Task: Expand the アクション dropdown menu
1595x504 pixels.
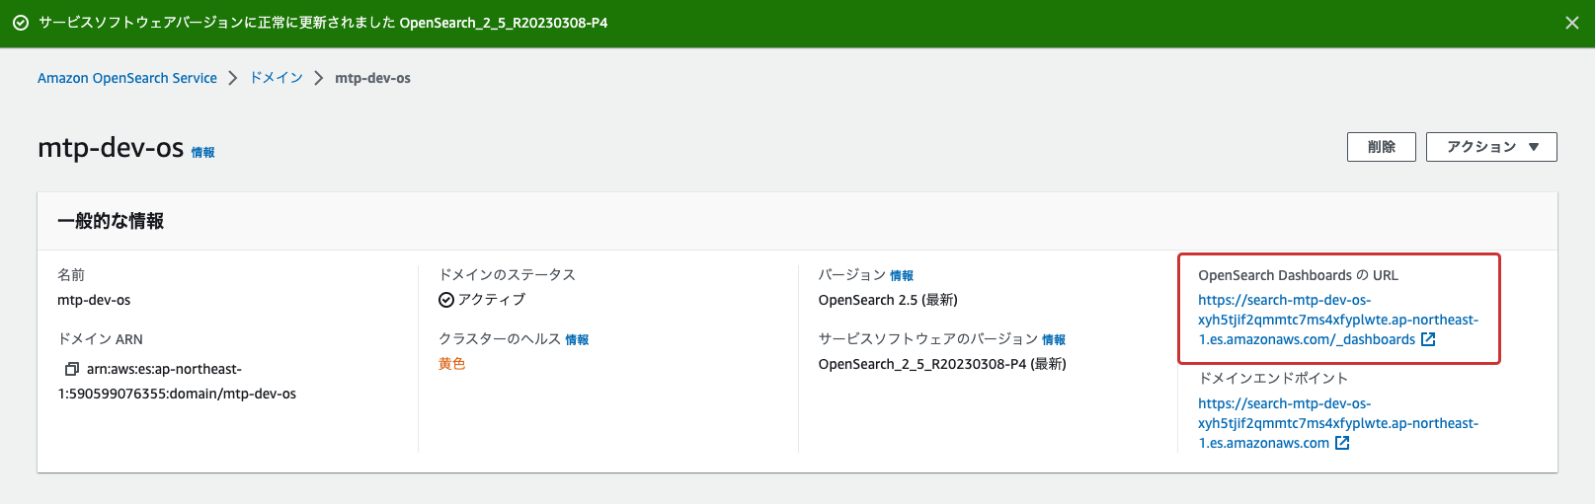Action: (1490, 147)
